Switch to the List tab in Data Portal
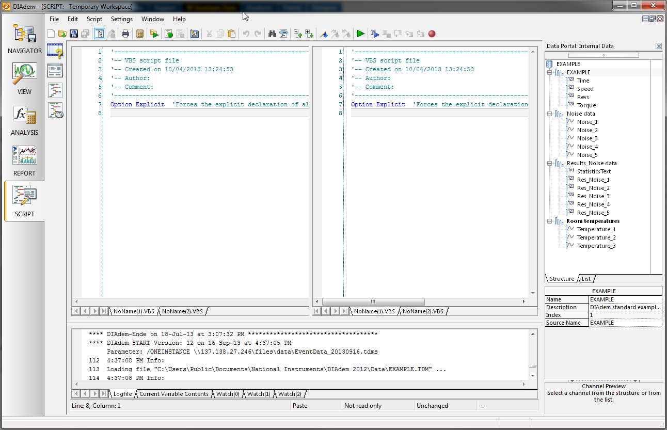Screen dimensions: 667x430 (586, 279)
